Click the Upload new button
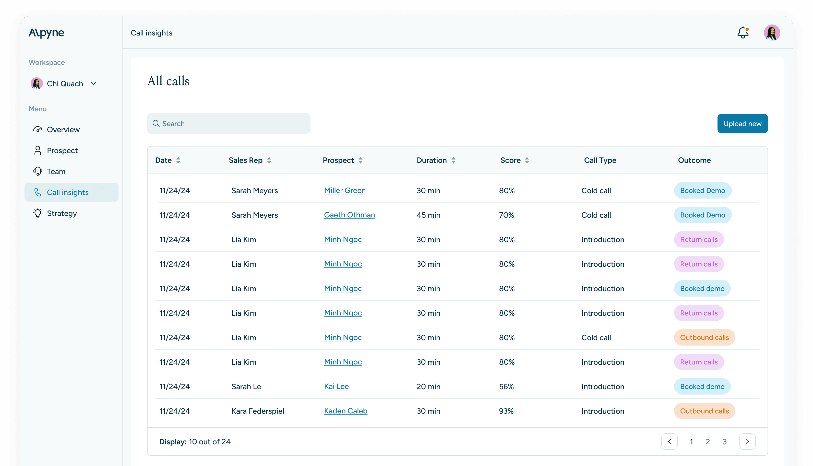The image size is (813, 466). [742, 124]
